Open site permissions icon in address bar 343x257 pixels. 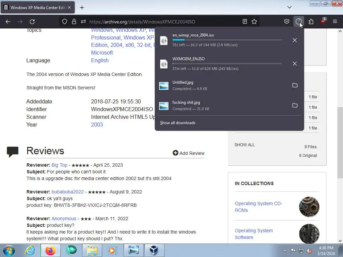click(x=83, y=21)
